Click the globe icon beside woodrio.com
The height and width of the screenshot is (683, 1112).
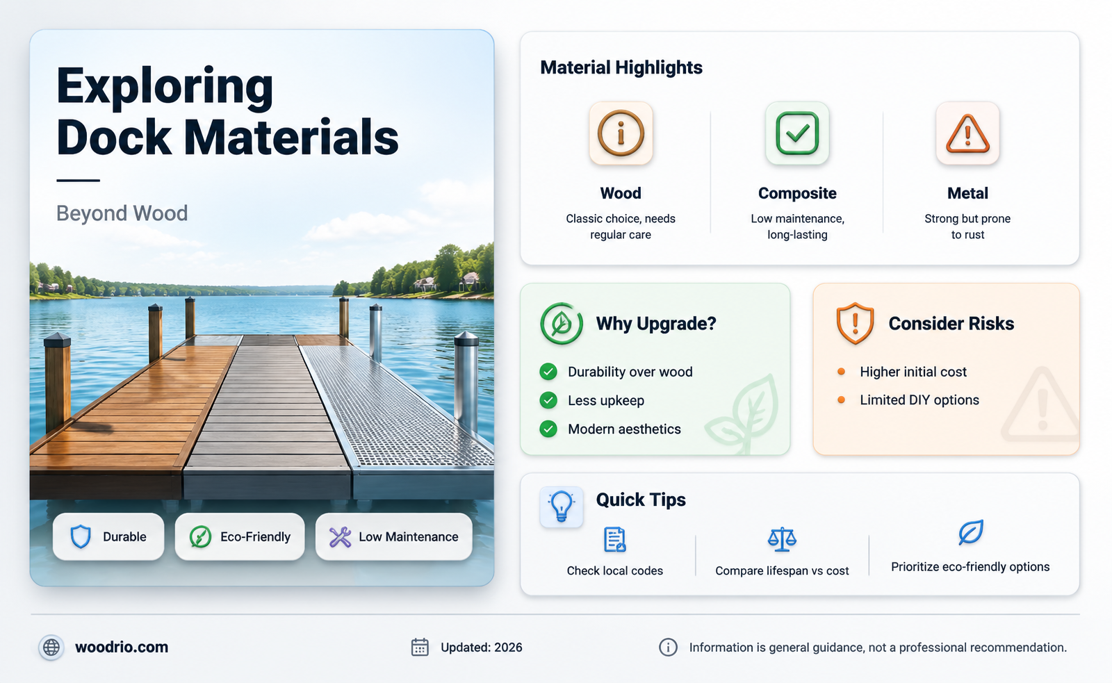click(51, 648)
